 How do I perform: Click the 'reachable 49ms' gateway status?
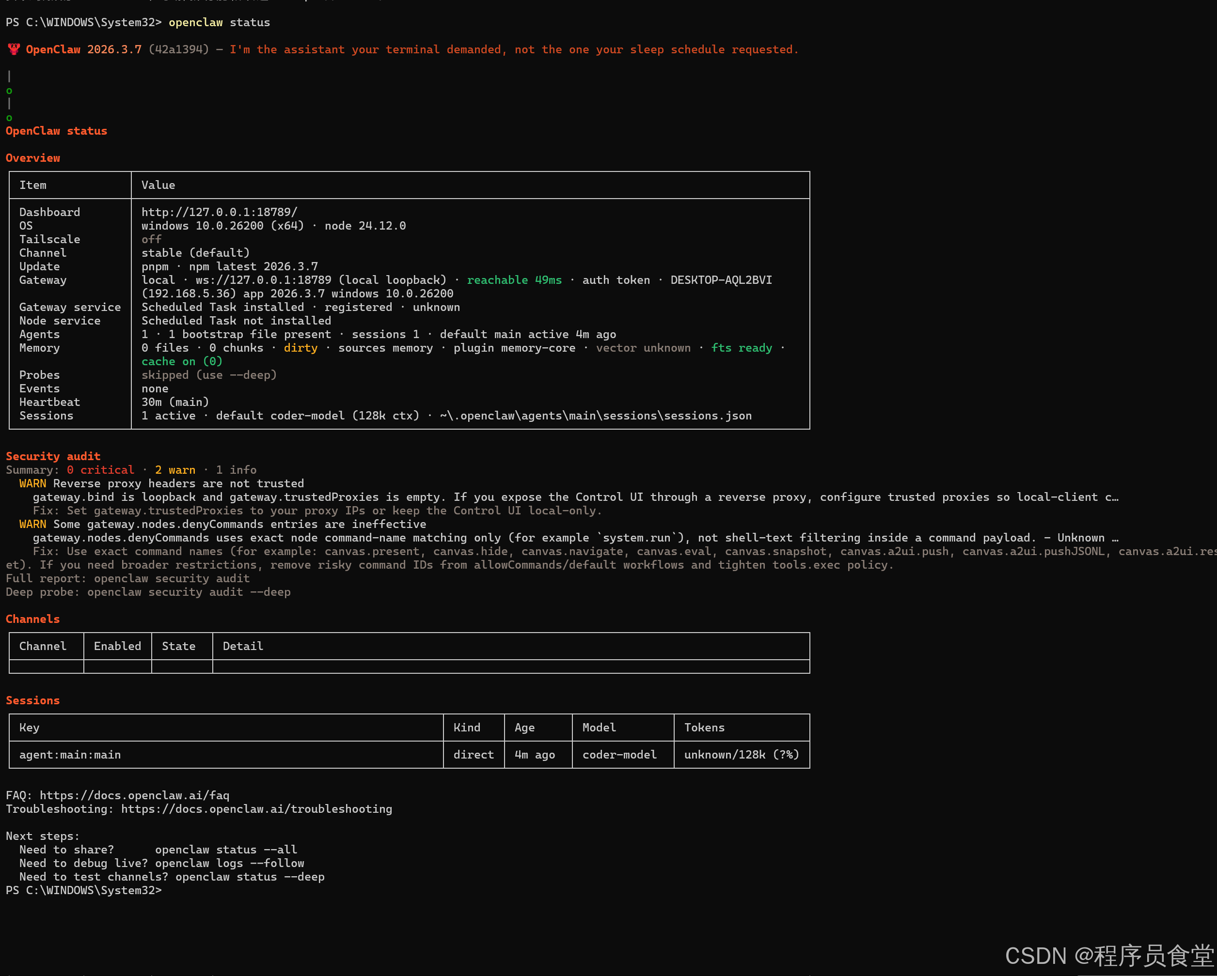tap(513, 279)
